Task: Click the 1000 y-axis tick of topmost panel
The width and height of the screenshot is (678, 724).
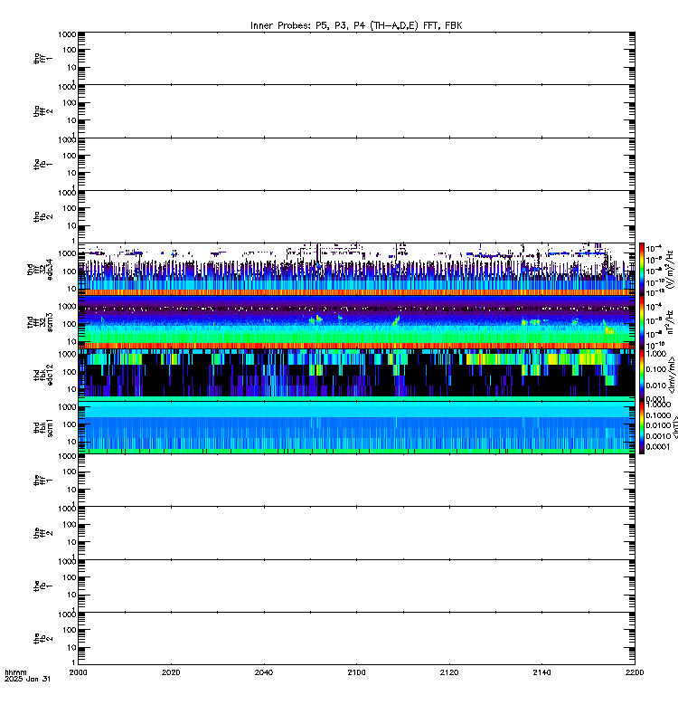Action: (x=67, y=34)
